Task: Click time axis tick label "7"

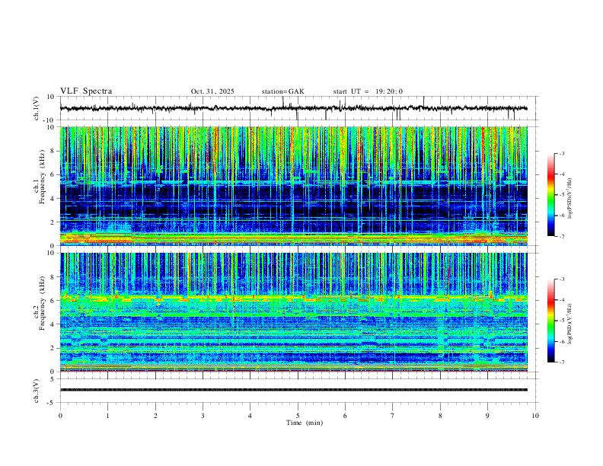Action: click(x=393, y=416)
